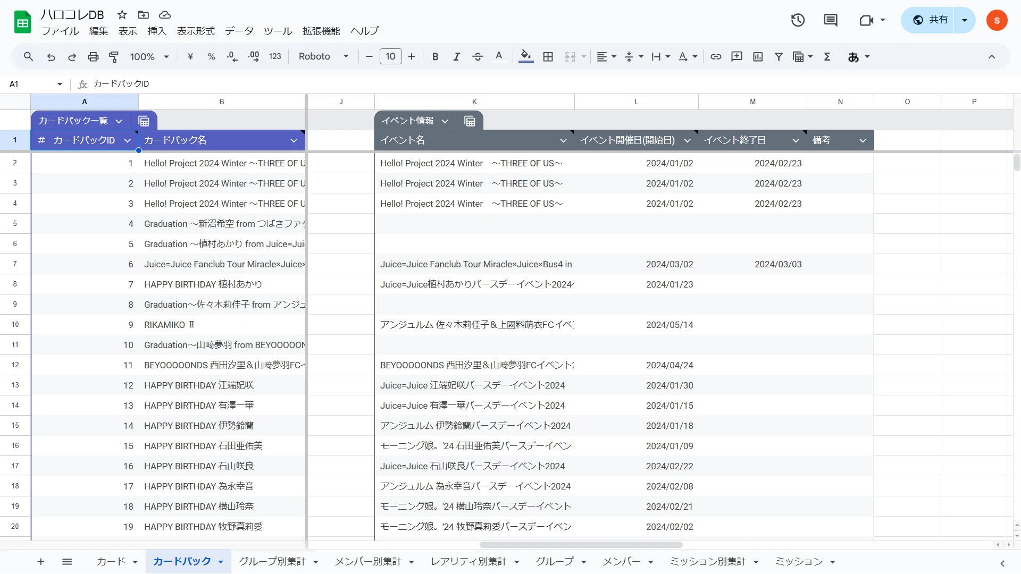
Task: Print the spreadsheet
Action: tap(93, 56)
